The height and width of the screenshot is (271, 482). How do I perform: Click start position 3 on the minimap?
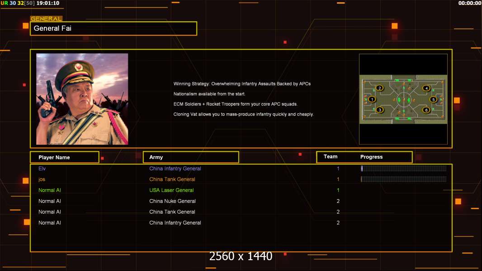tap(380, 110)
